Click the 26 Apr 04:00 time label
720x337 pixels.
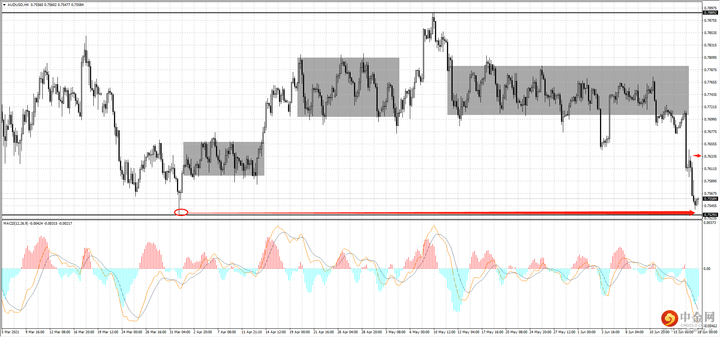pos(348,332)
